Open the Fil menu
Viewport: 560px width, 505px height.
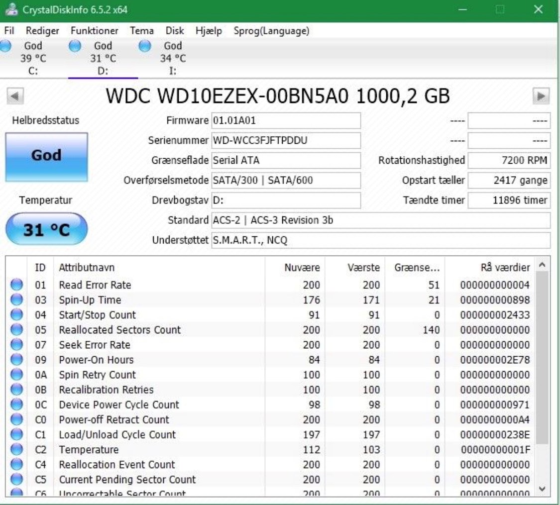(x=9, y=31)
